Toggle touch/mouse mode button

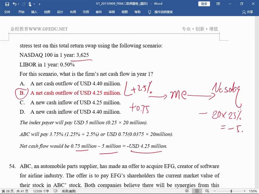point(30,4)
